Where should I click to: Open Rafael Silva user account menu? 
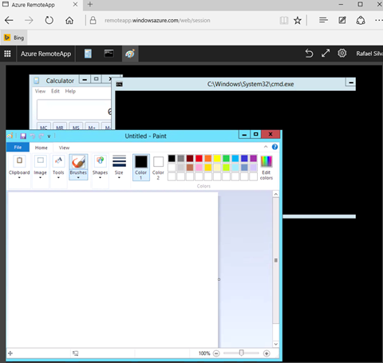[369, 53]
